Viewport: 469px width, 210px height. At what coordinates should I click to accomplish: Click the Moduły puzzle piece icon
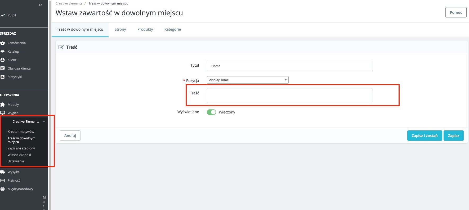pyautogui.click(x=3, y=104)
